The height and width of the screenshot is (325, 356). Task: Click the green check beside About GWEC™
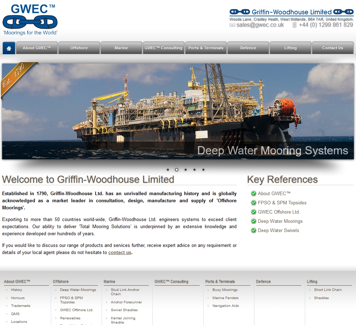click(x=254, y=193)
